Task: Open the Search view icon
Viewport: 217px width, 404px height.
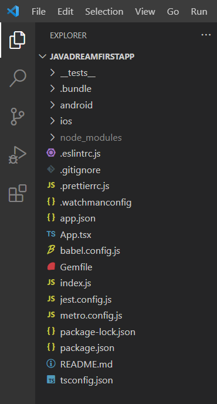Action: click(x=18, y=78)
